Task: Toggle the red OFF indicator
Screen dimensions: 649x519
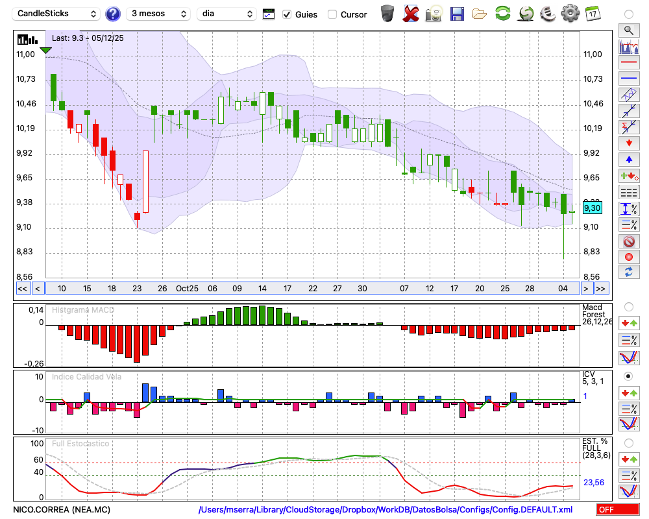Action: coord(617,510)
